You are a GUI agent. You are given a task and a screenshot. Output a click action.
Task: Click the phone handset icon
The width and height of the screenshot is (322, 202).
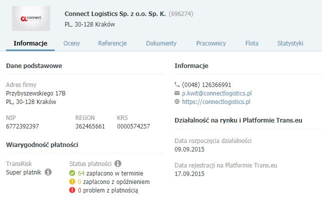(x=177, y=84)
